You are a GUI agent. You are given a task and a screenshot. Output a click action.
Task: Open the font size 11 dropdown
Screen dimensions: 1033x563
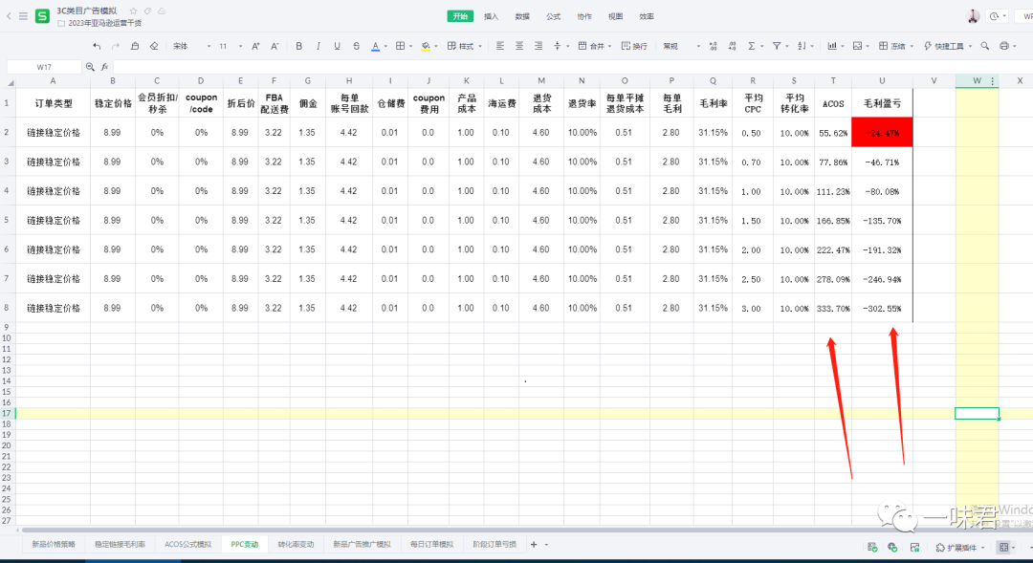click(x=229, y=46)
